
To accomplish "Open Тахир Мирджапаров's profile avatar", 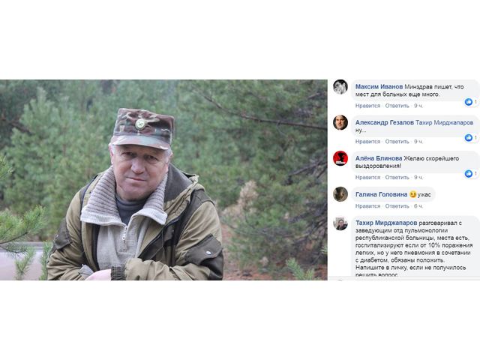I will [x=340, y=223].
